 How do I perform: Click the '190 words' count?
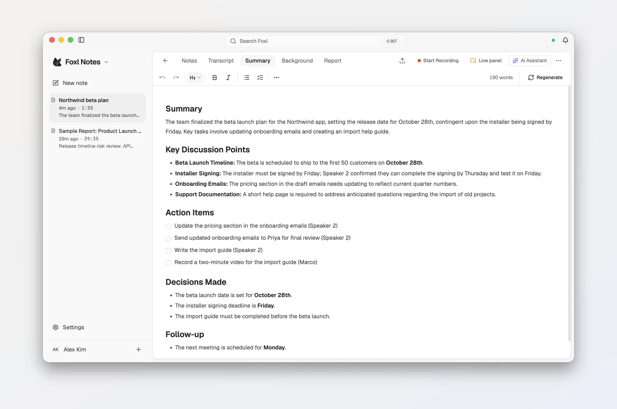coord(501,78)
